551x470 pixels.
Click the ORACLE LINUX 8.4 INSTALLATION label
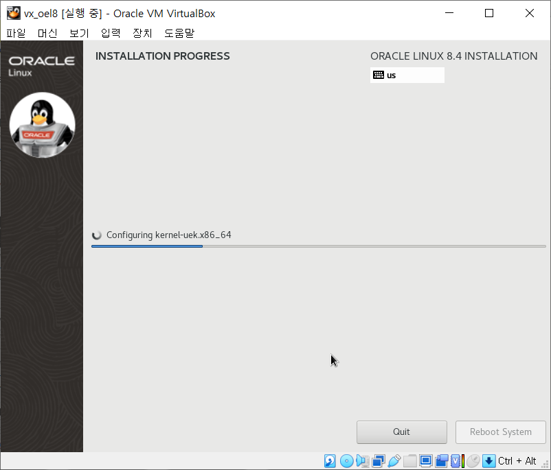coord(453,56)
